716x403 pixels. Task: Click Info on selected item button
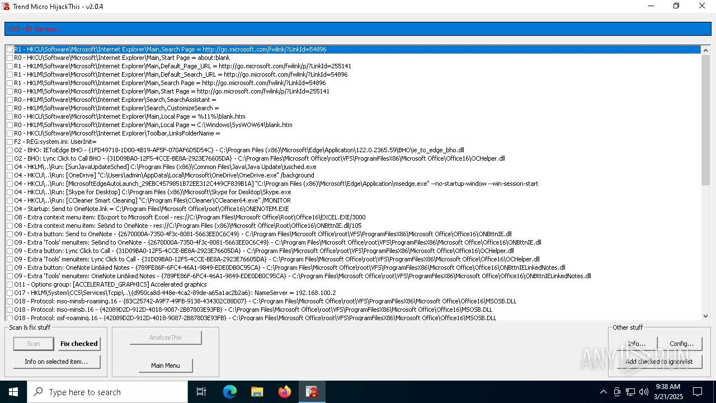pyautogui.click(x=56, y=362)
